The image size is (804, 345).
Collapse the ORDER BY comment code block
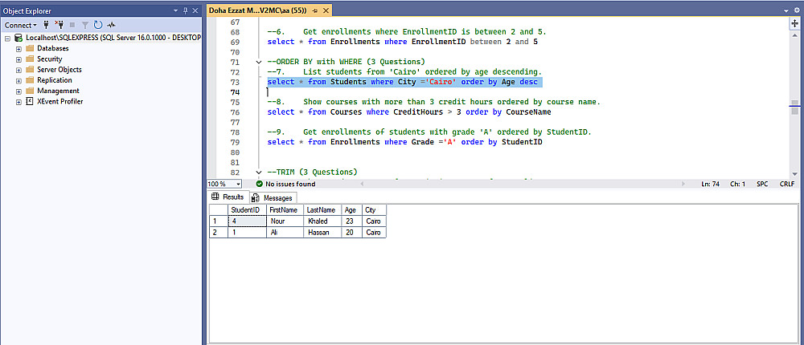(x=257, y=62)
